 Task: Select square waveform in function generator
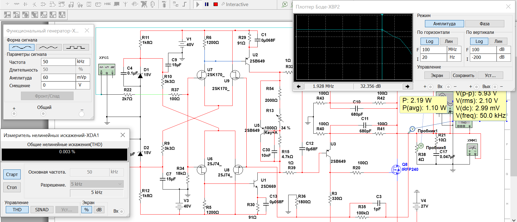pyautogui.click(x=76, y=47)
